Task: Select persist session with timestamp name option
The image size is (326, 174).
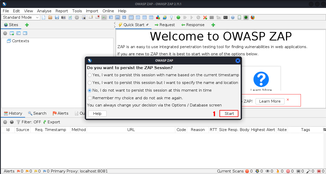Action: (89, 75)
